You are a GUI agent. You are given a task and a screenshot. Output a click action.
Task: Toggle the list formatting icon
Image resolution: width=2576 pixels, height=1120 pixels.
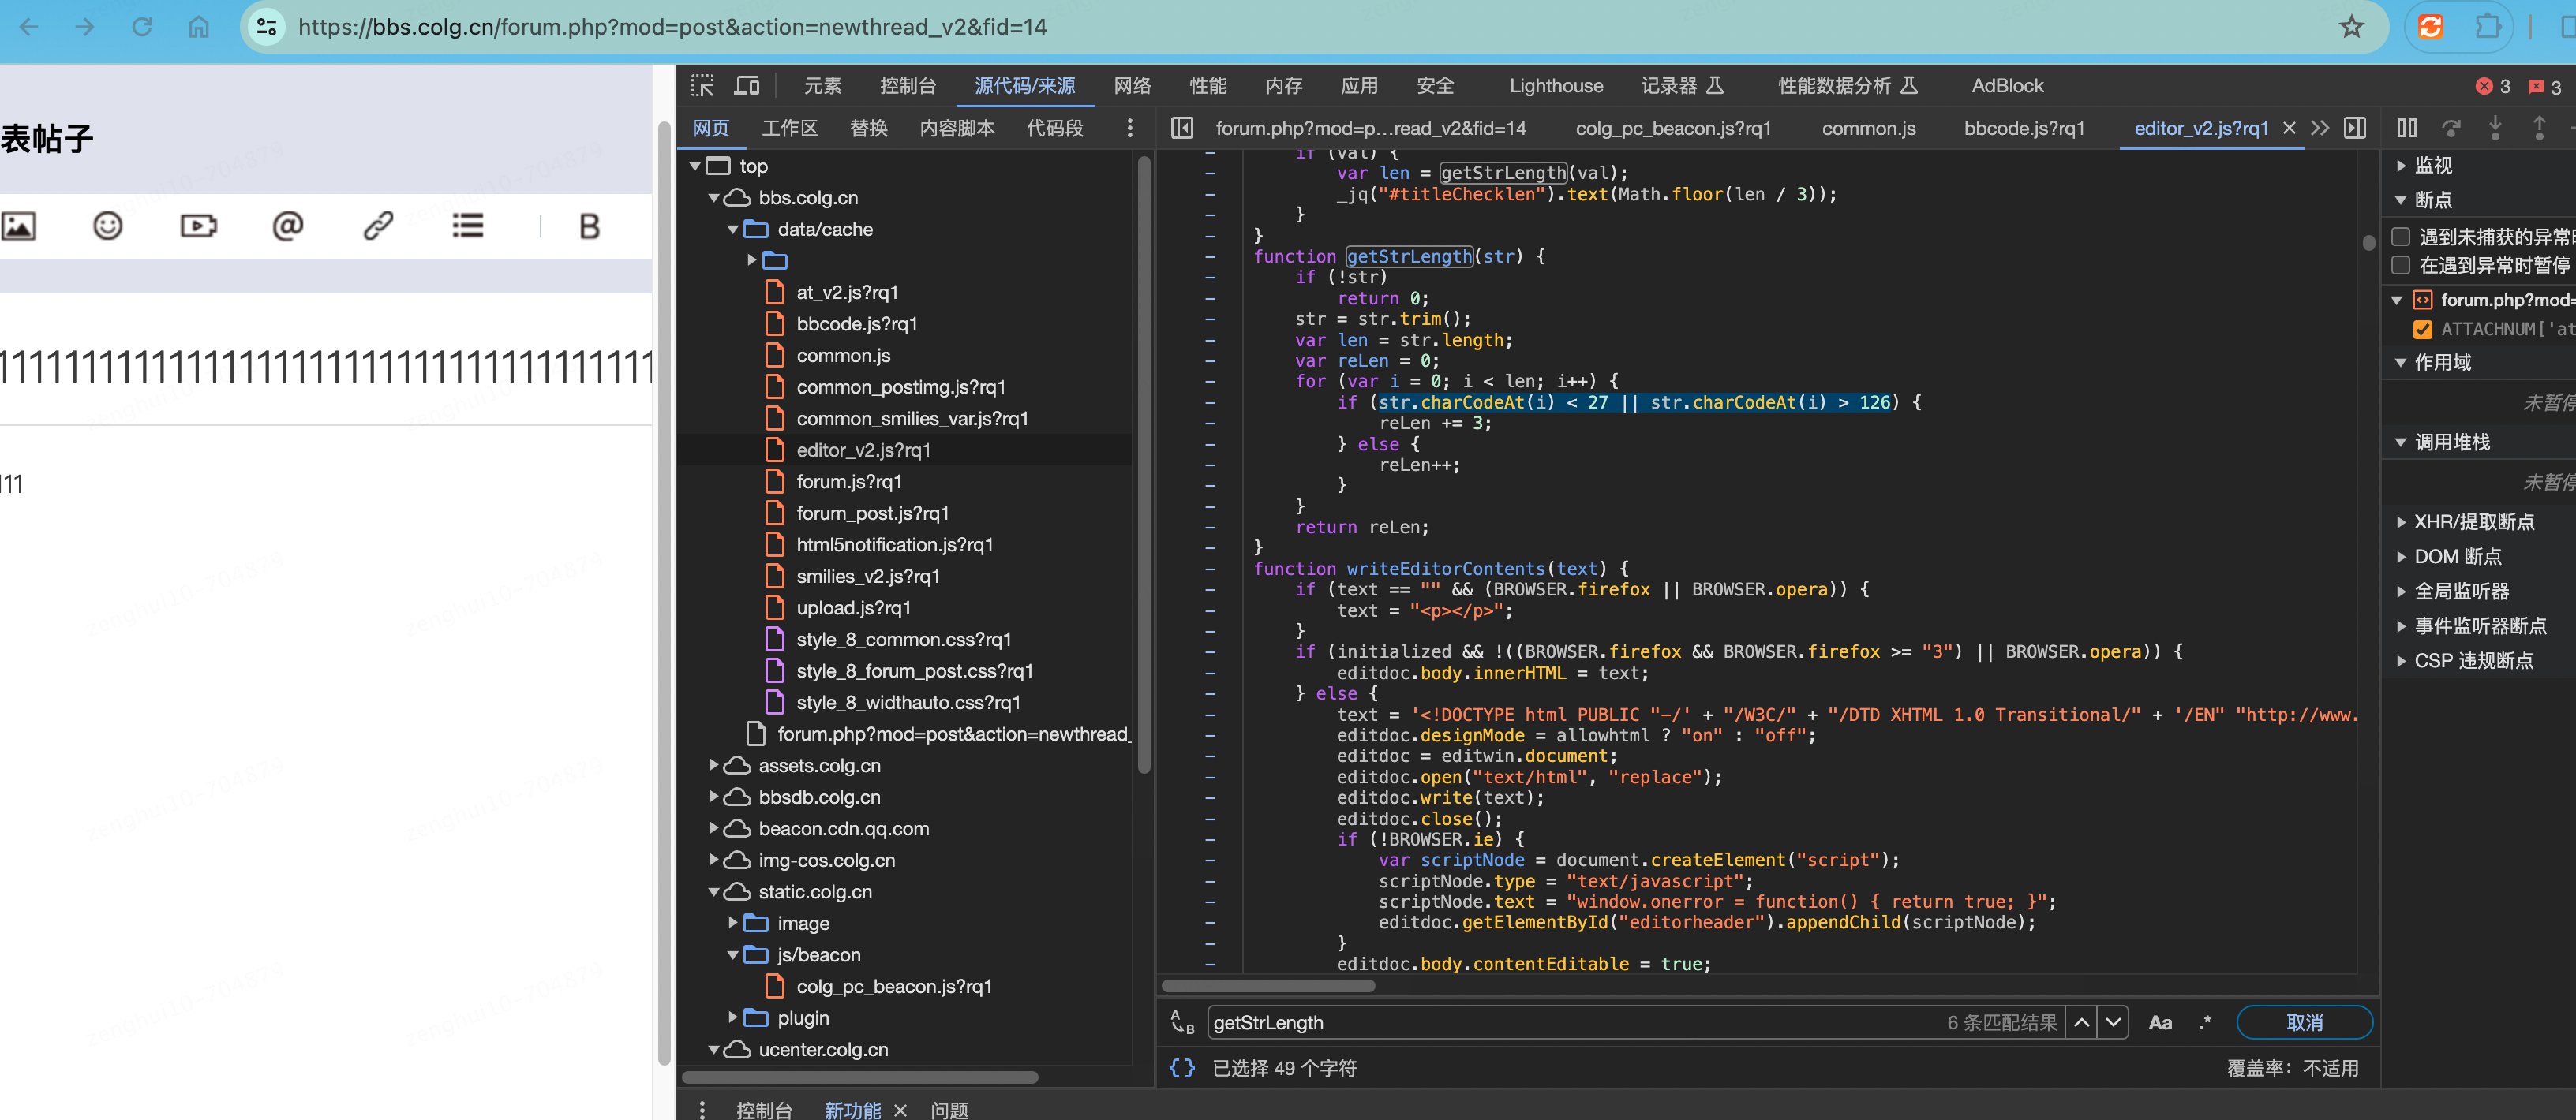tap(467, 226)
